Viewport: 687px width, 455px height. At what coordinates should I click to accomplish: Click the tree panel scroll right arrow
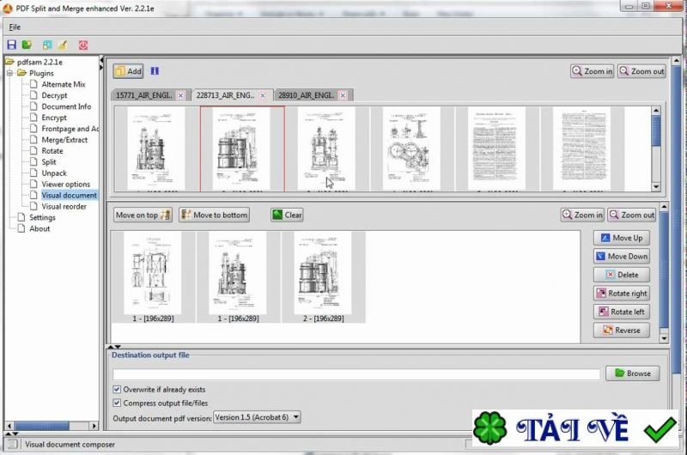[94, 426]
